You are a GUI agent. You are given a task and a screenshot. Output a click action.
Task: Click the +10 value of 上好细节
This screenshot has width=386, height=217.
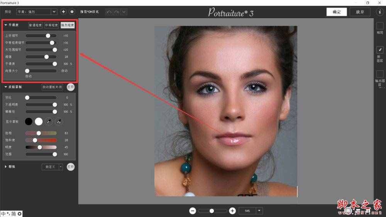pos(66,35)
